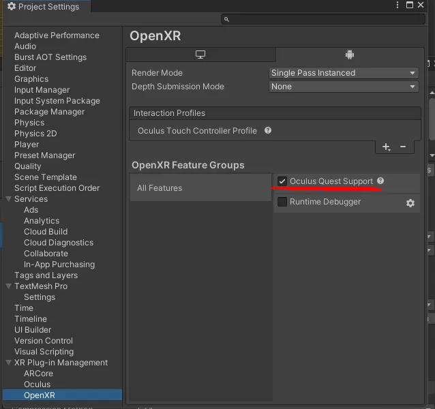
Task: Open Graphics settings
Action: pyautogui.click(x=31, y=79)
